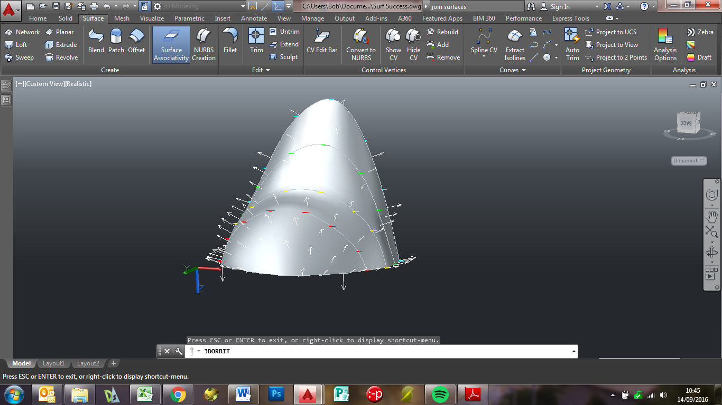This screenshot has height=405, width=722.
Task: Expand the Unnamed view dropdown
Action: coord(701,160)
